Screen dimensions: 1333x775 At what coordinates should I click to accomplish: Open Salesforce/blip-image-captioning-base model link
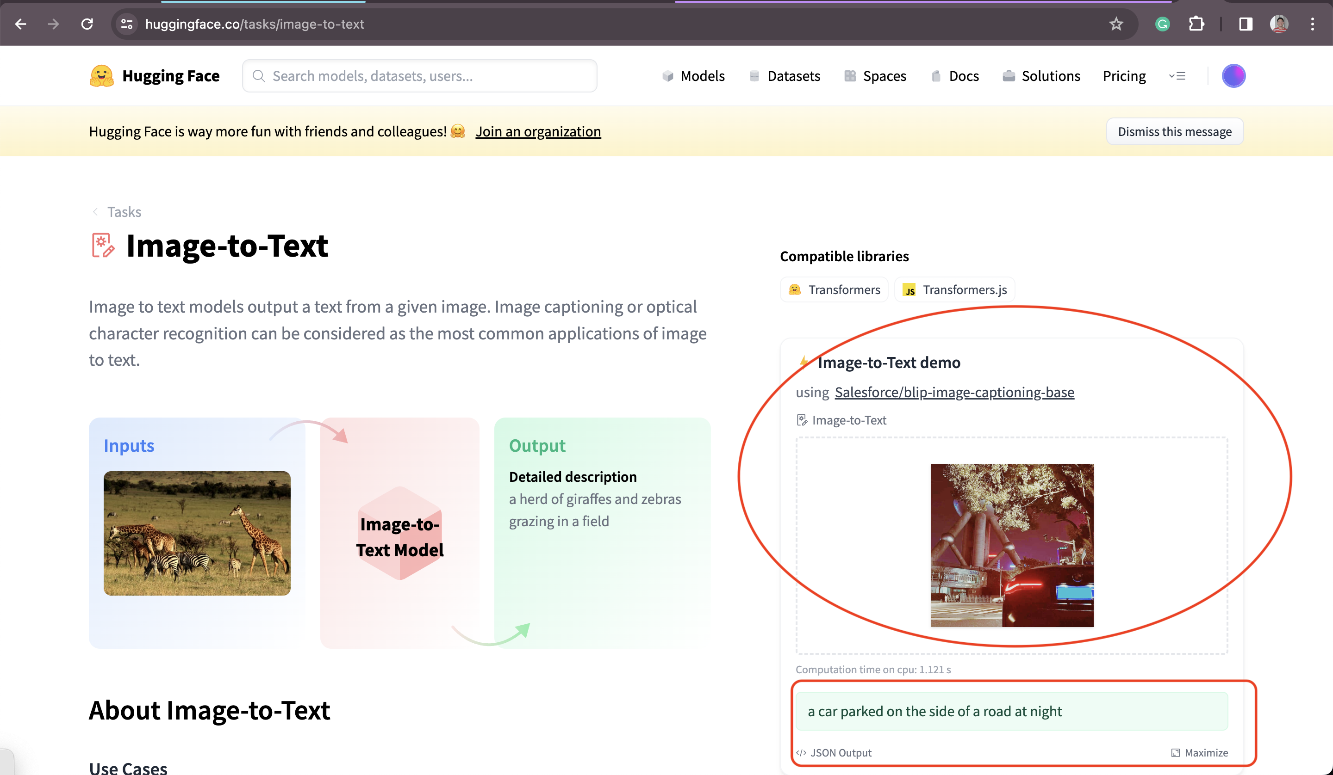click(954, 392)
